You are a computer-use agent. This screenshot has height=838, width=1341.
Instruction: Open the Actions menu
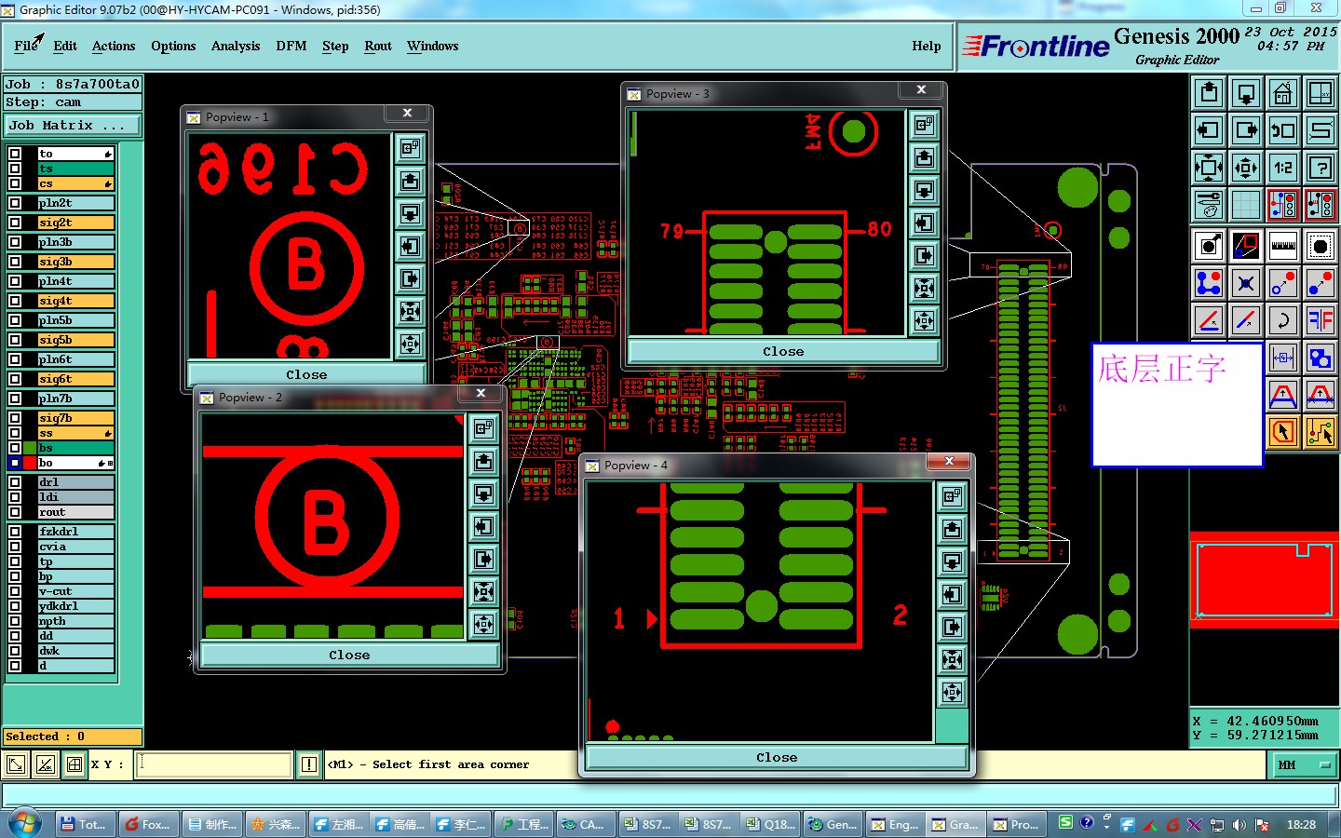114,46
